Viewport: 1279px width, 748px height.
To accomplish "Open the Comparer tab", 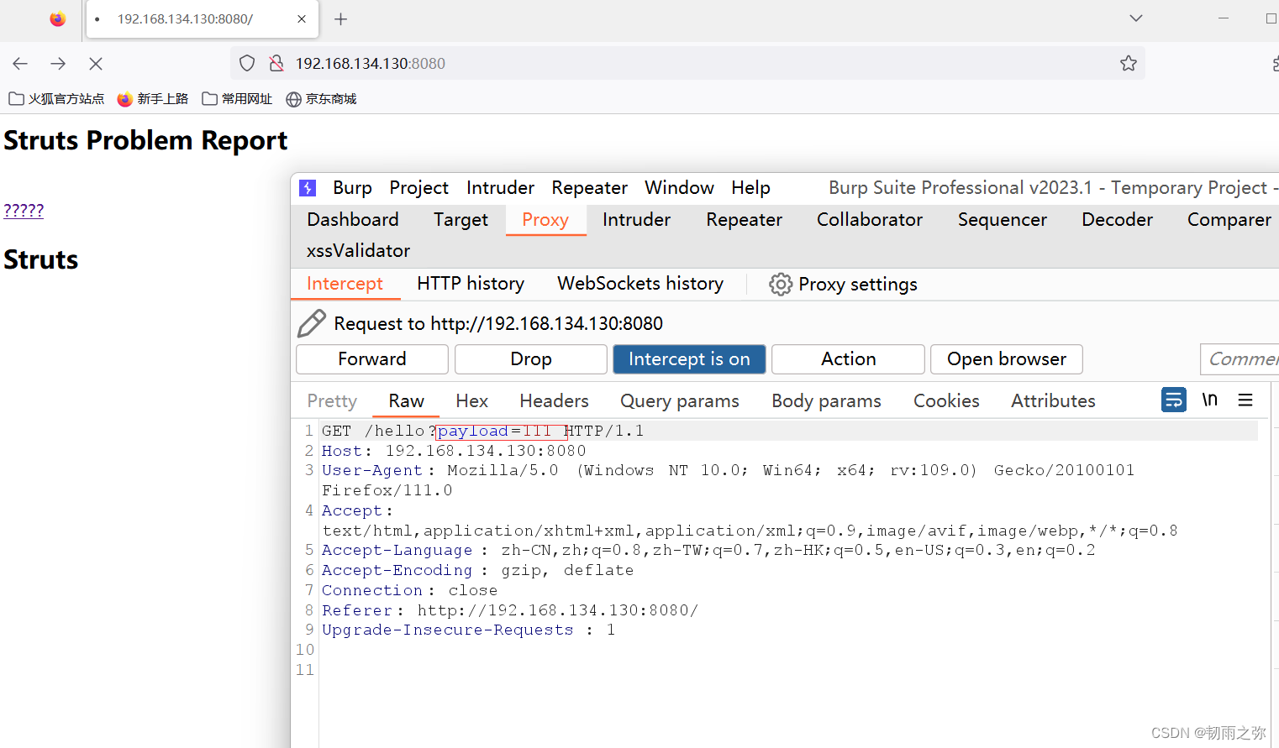I will pyautogui.click(x=1229, y=219).
